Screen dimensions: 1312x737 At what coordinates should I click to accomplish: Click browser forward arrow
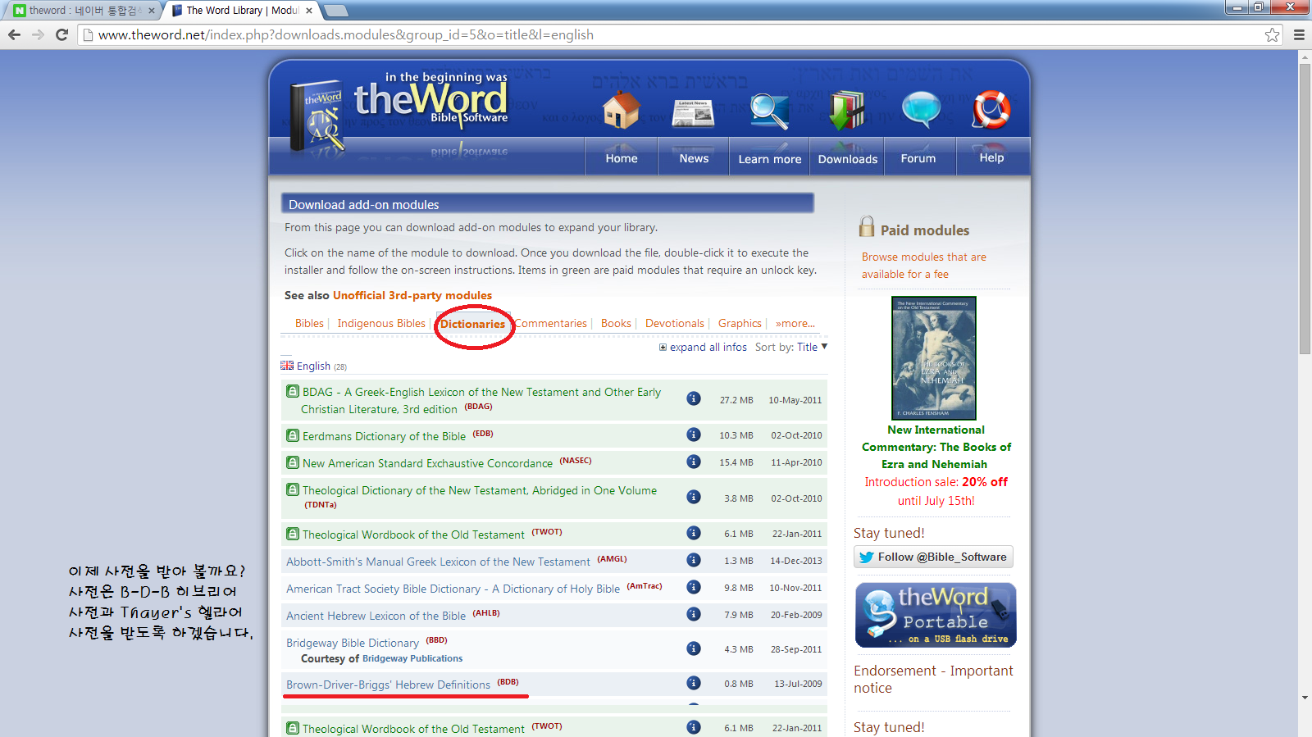click(38, 34)
